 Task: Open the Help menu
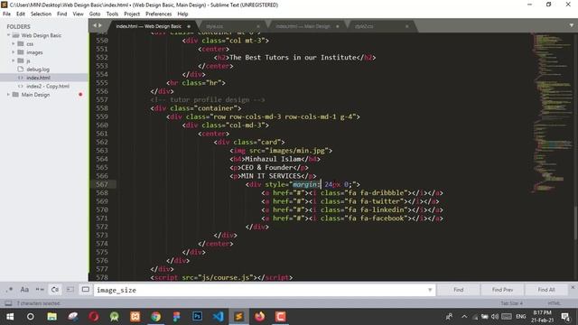(x=182, y=14)
